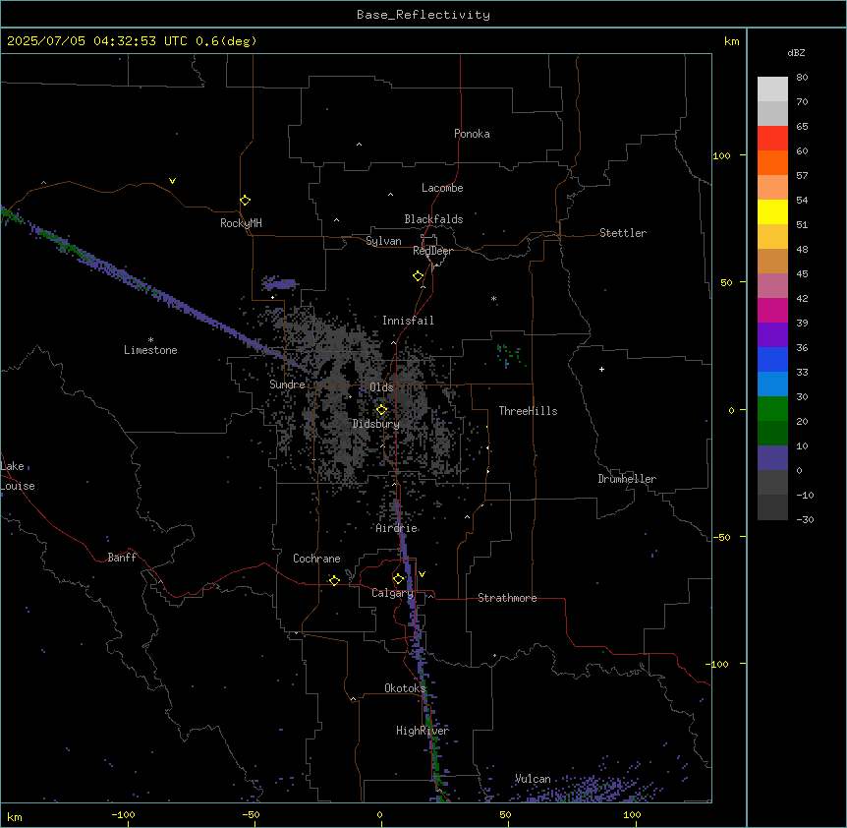The height and width of the screenshot is (828, 847).
Task: Click the RockyMH label
Action: 241,222
